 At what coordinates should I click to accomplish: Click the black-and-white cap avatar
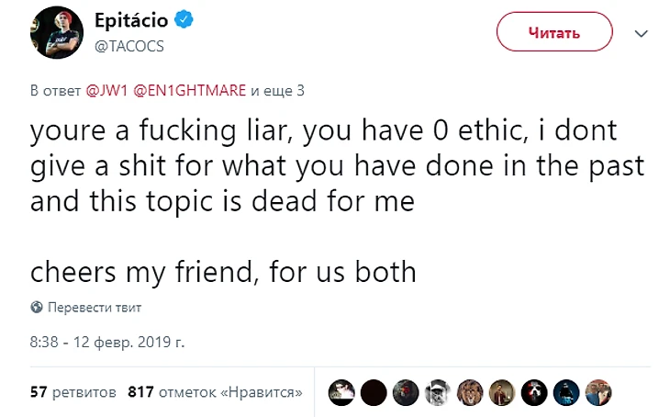tap(438, 392)
